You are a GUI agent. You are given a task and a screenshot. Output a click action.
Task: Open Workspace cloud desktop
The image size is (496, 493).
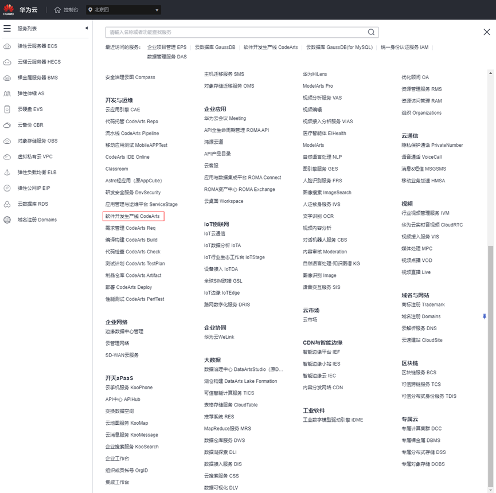(x=224, y=201)
